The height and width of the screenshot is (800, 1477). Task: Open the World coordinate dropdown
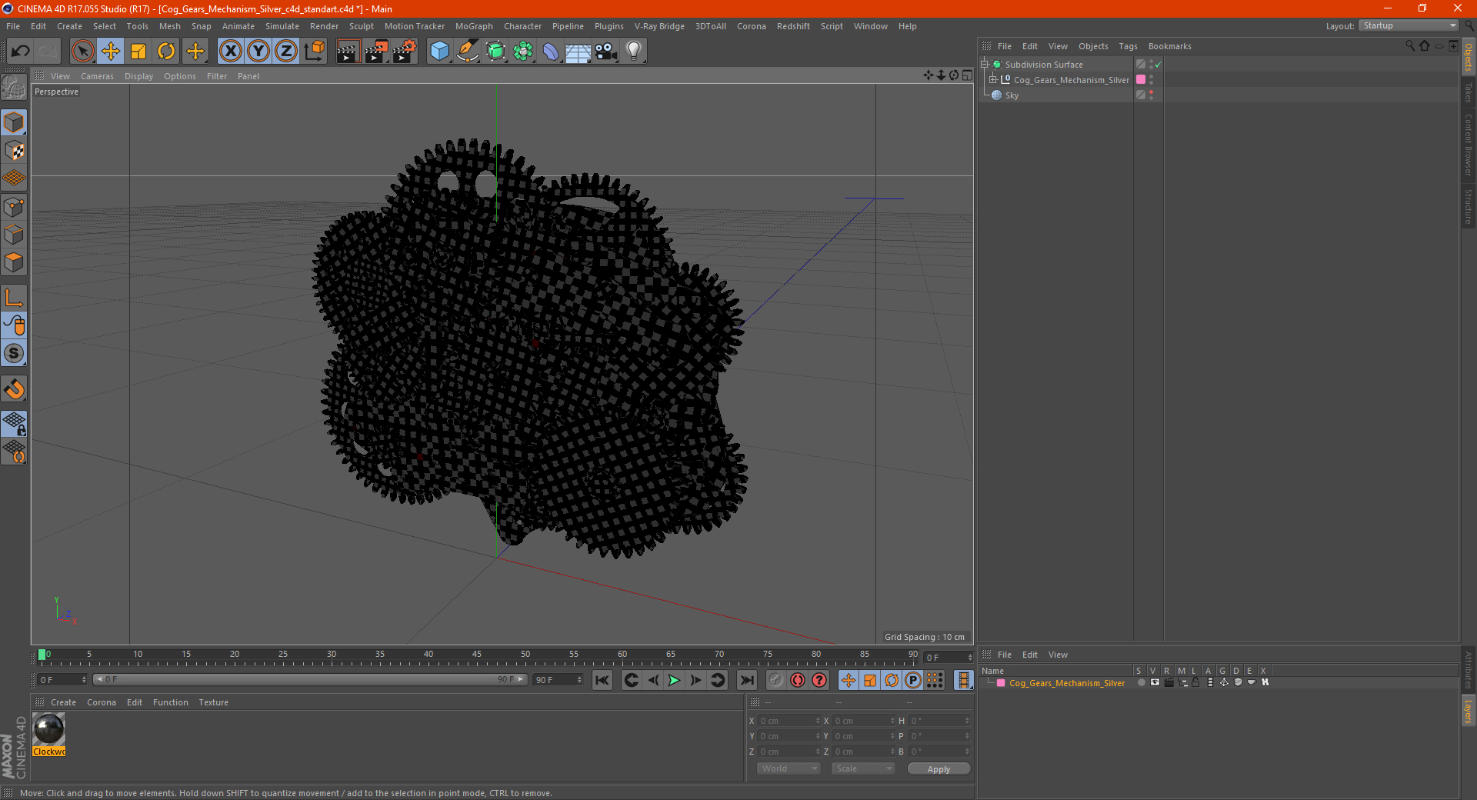coord(789,768)
